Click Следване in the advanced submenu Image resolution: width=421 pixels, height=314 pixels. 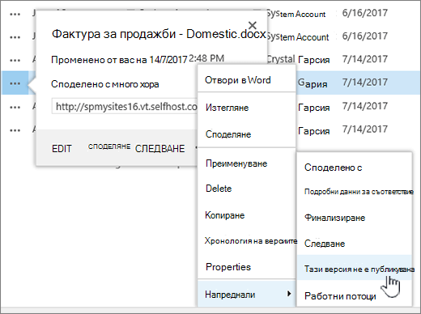325,244
